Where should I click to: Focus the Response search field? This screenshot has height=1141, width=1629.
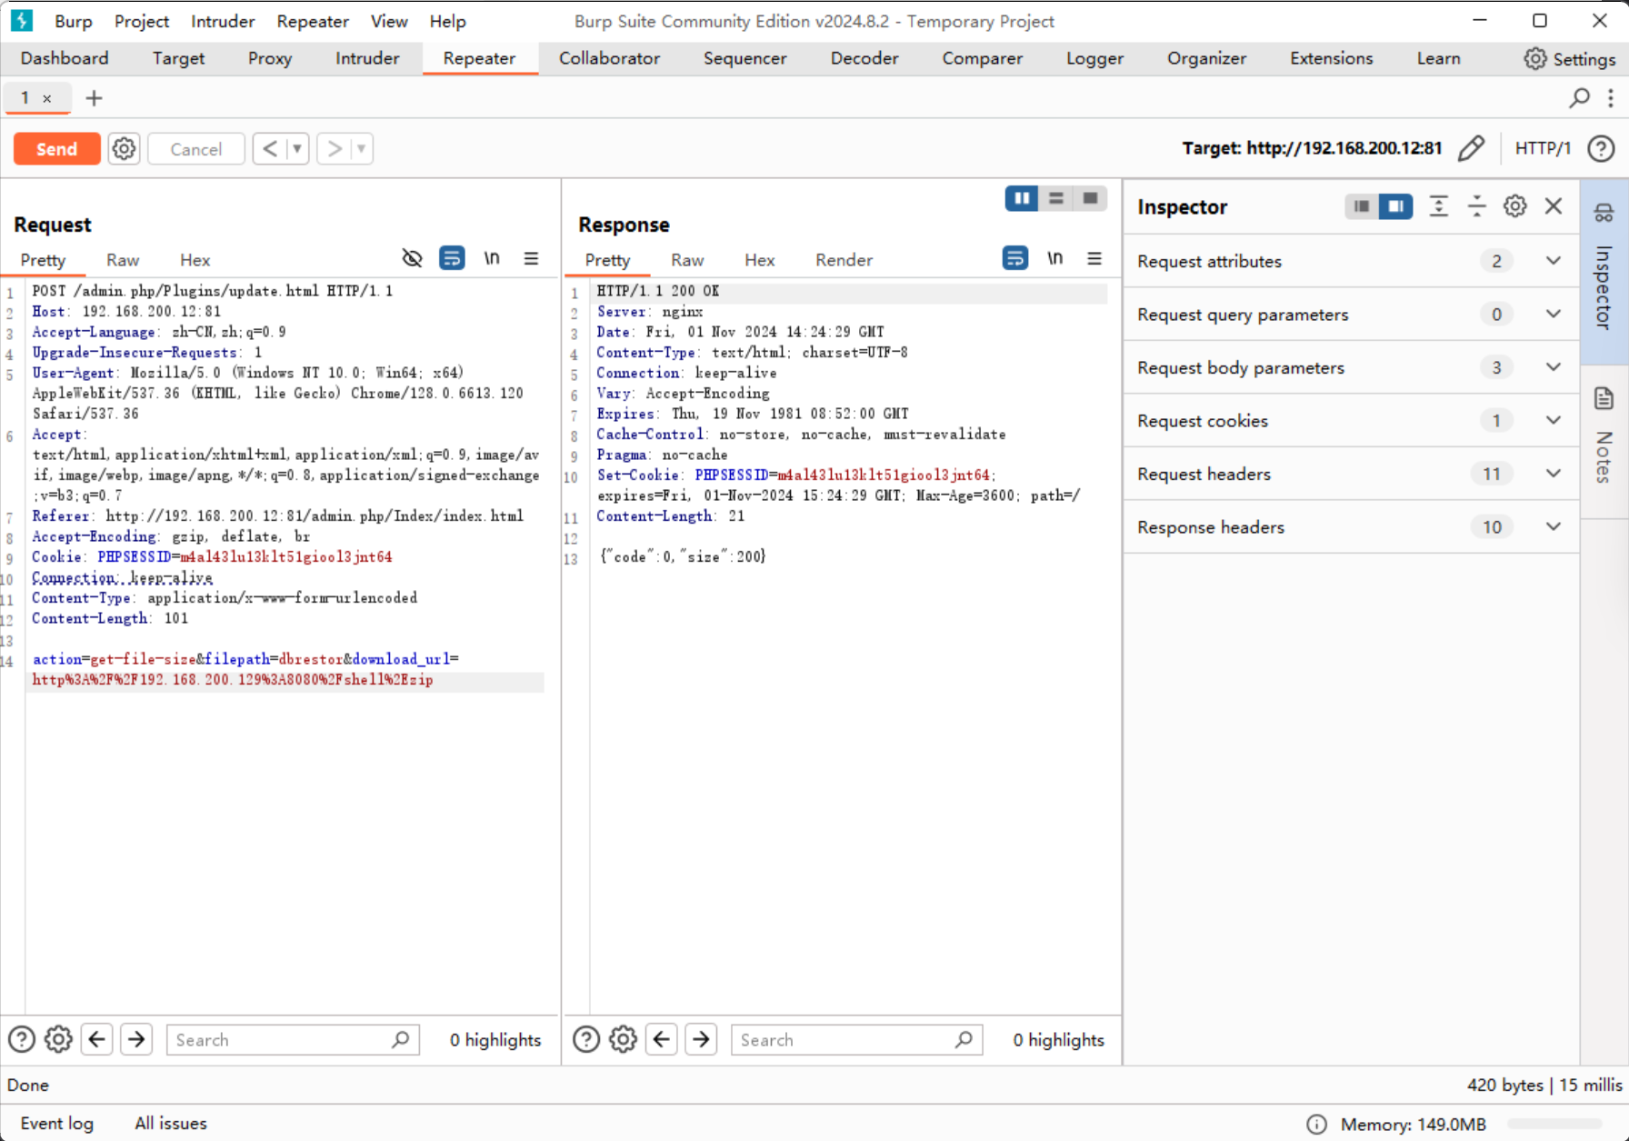click(857, 1039)
